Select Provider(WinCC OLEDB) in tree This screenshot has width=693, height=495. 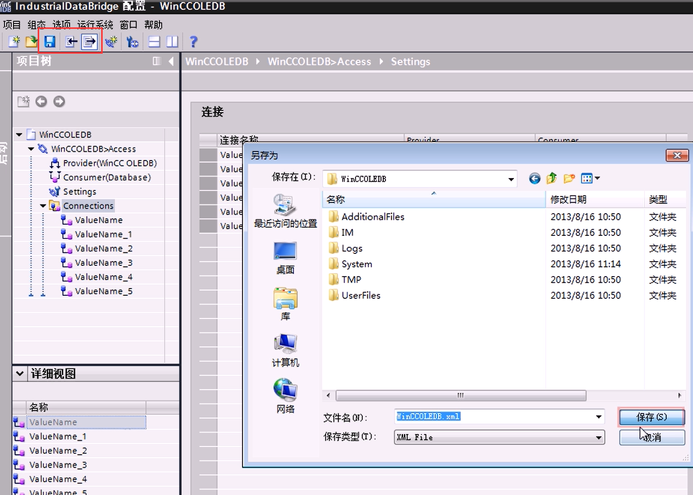tap(110, 163)
